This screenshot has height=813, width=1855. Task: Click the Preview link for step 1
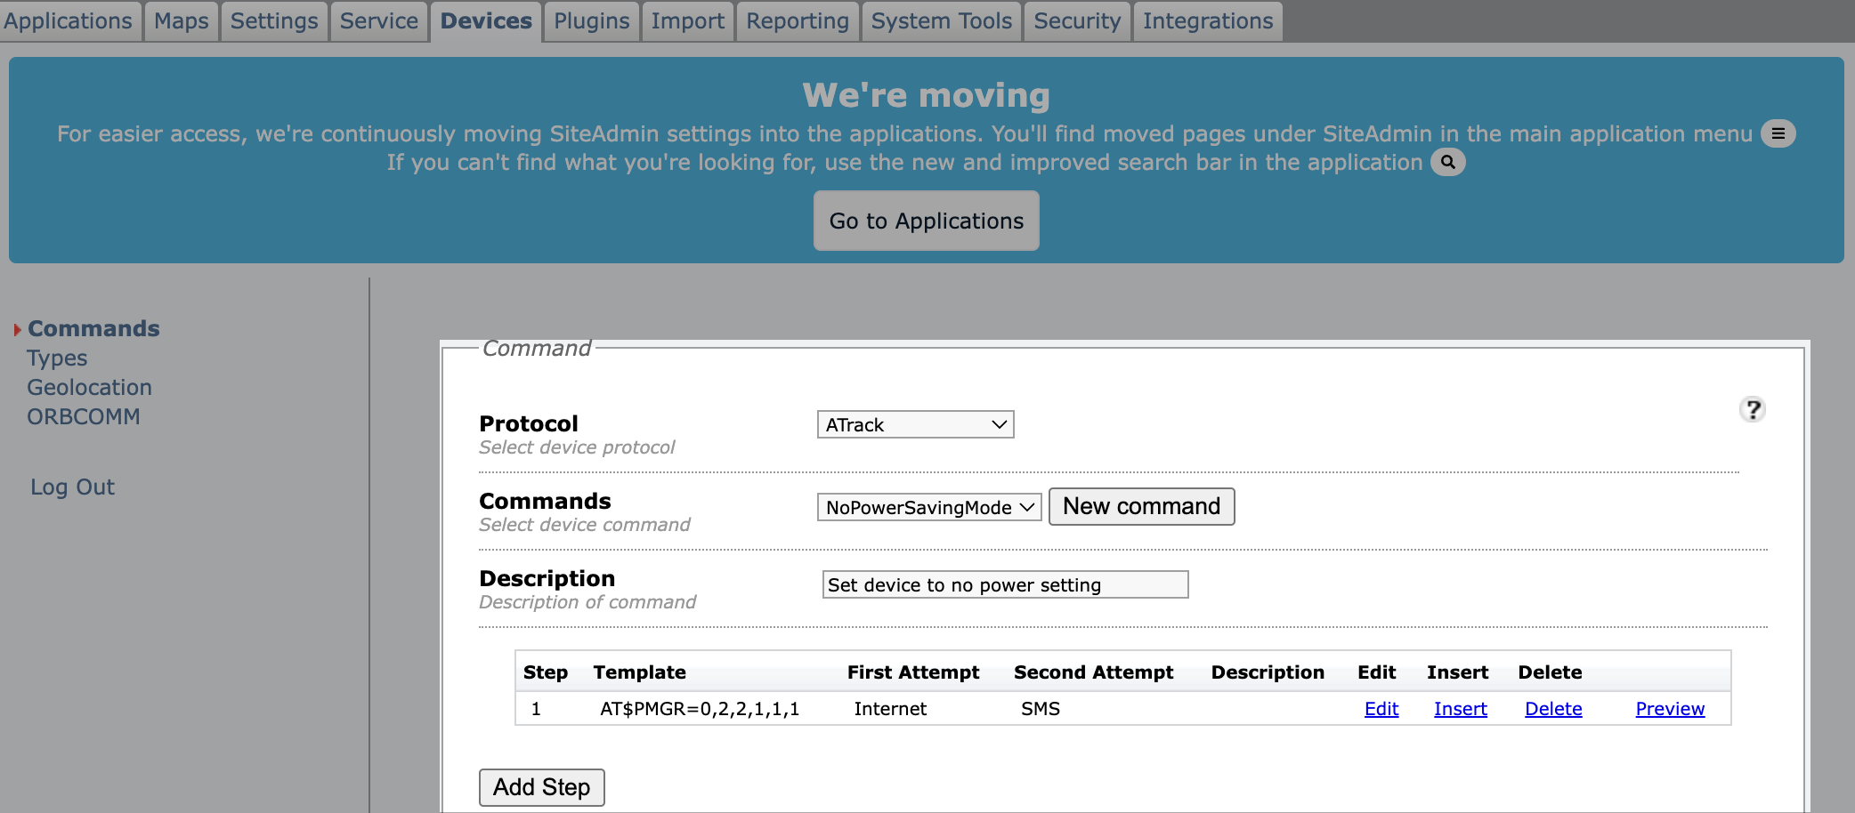click(1670, 709)
